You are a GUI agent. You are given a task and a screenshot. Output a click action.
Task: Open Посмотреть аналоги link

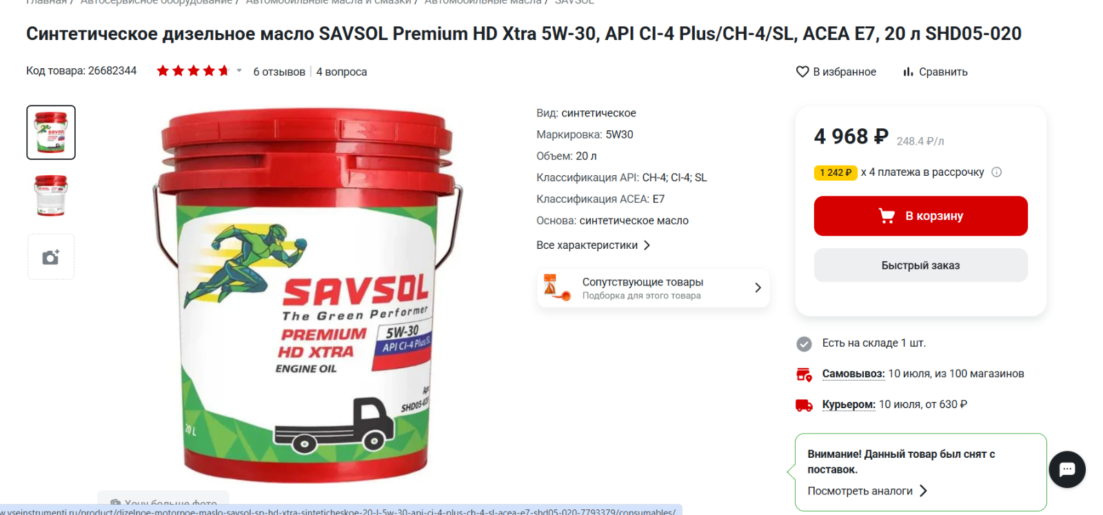pyautogui.click(x=867, y=491)
